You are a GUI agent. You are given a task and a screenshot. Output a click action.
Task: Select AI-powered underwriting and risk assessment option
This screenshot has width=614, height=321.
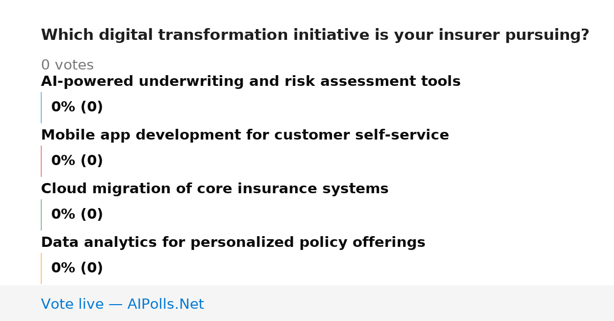pos(251,82)
